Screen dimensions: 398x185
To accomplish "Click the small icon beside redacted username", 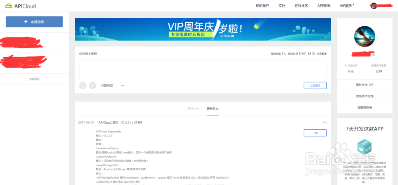I will point(373,55).
